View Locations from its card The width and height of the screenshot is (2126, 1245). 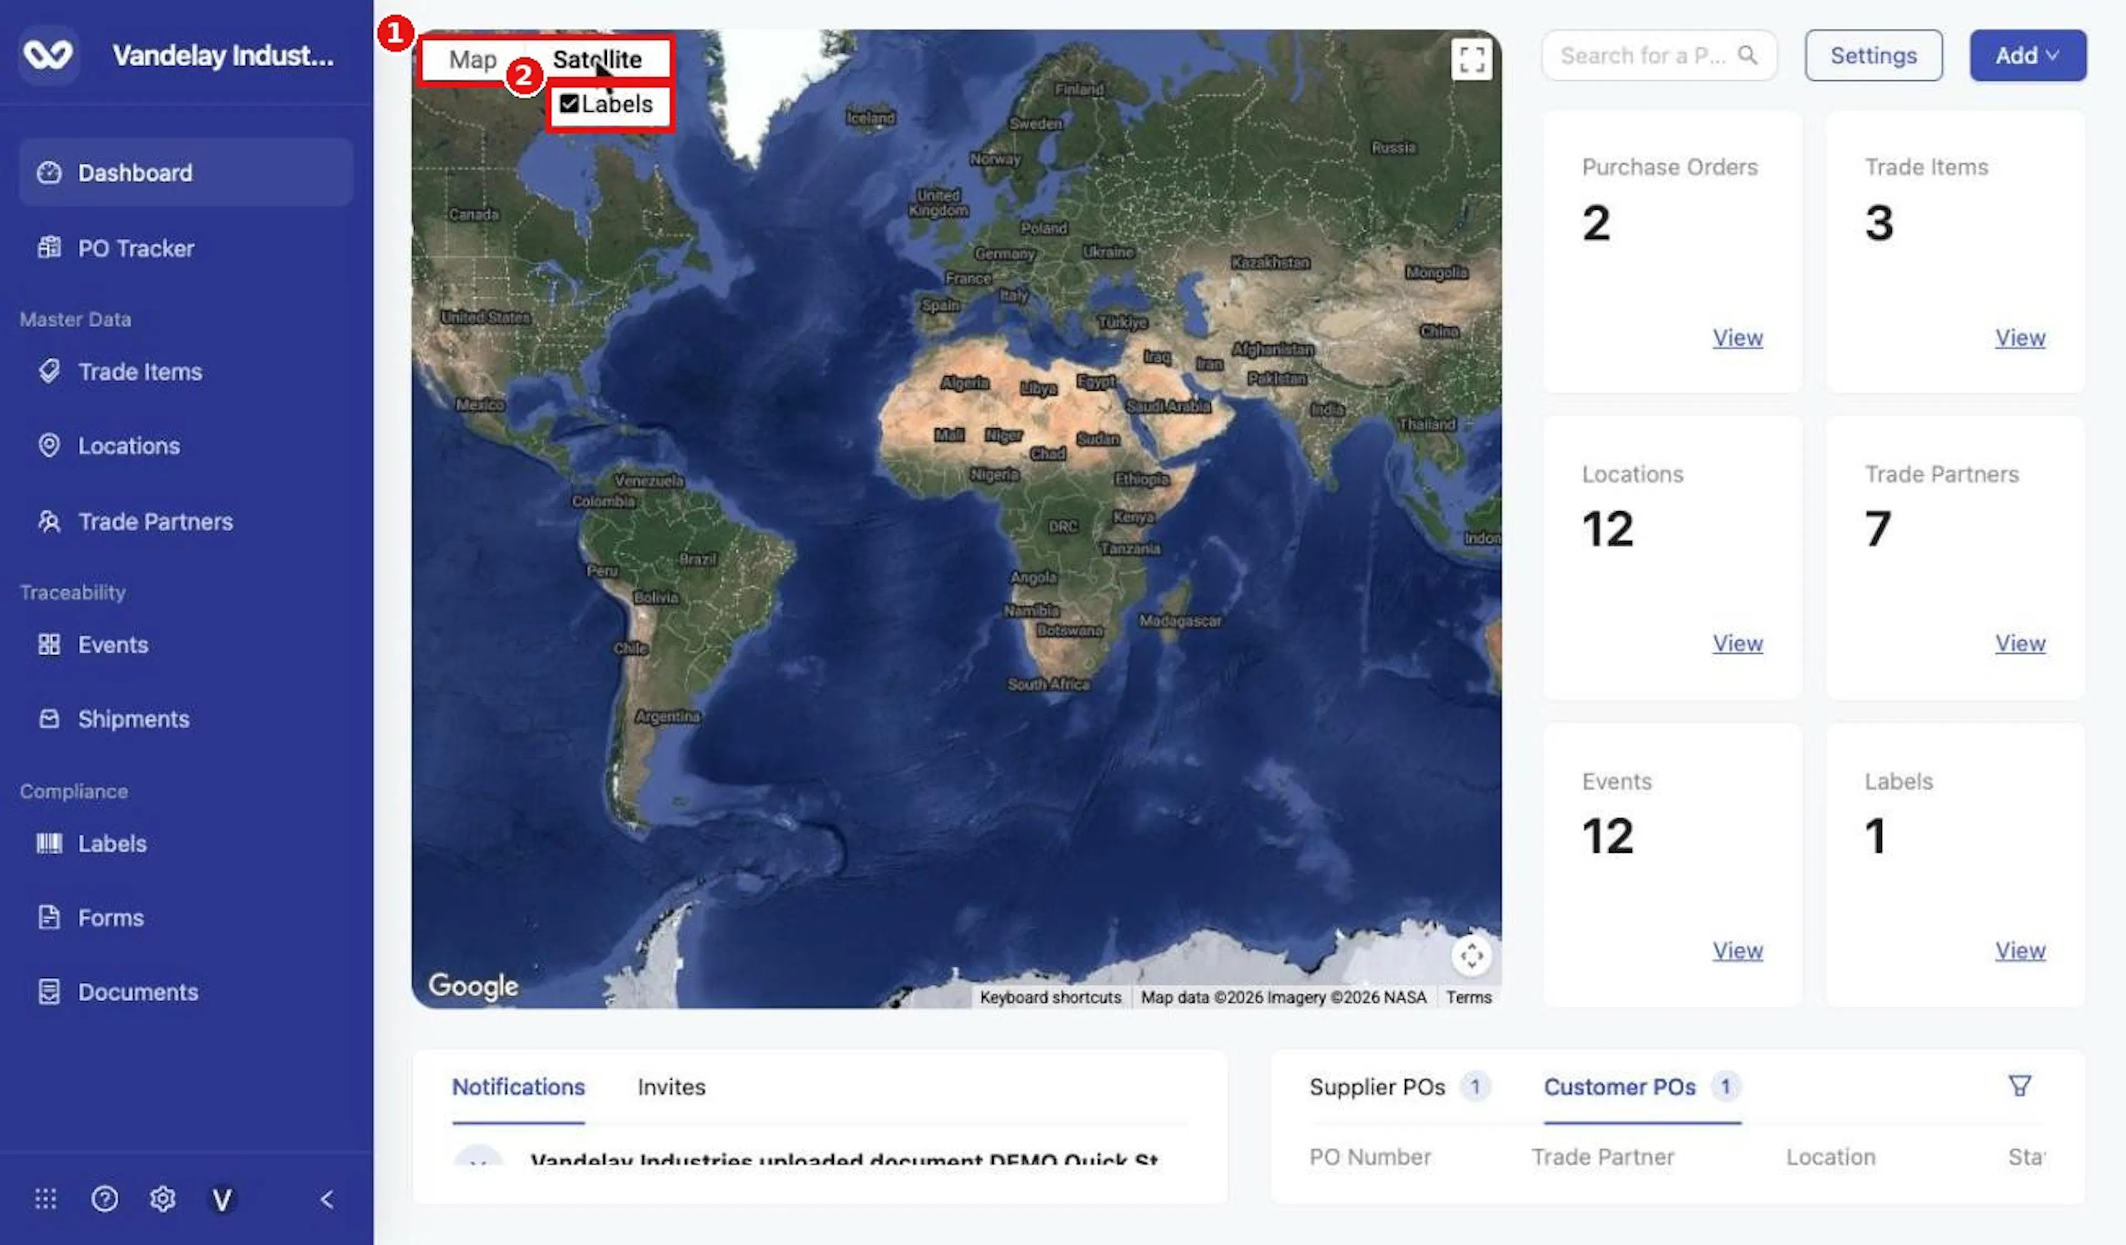[1737, 643]
